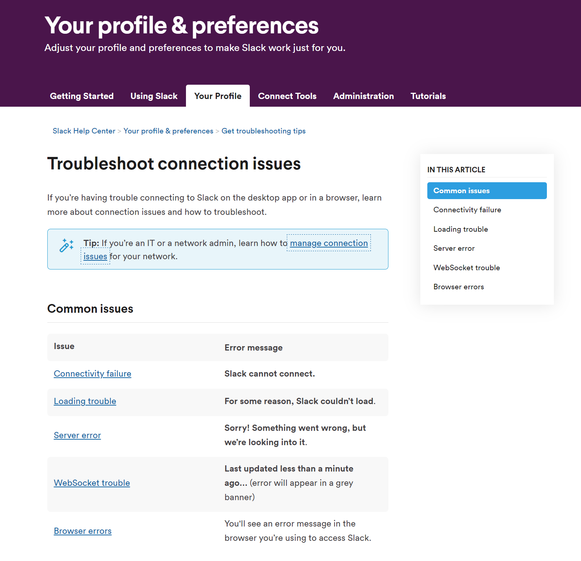The width and height of the screenshot is (581, 561).
Task: Open the 'Connectivity failure' table link
Action: tap(92, 373)
